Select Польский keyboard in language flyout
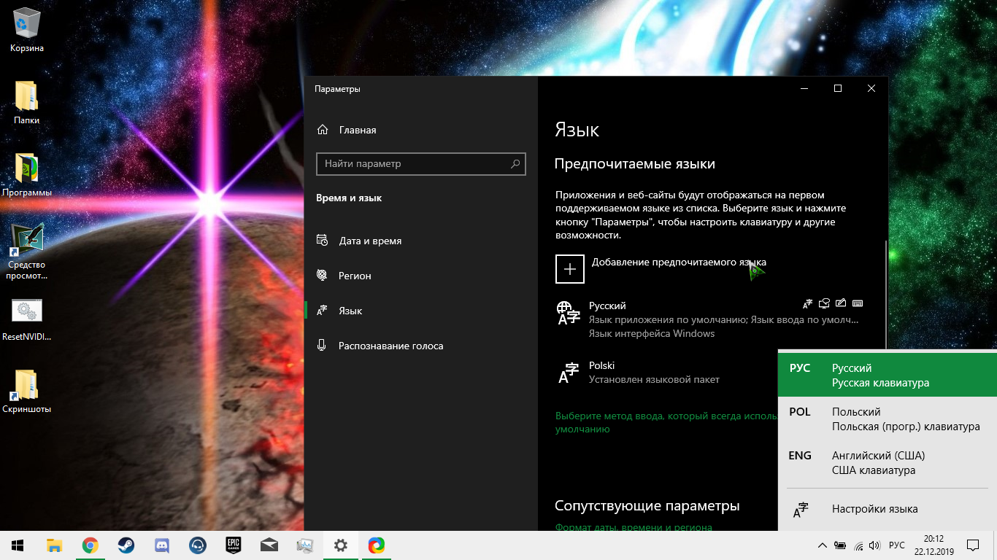Image resolution: width=997 pixels, height=560 pixels. [888, 419]
